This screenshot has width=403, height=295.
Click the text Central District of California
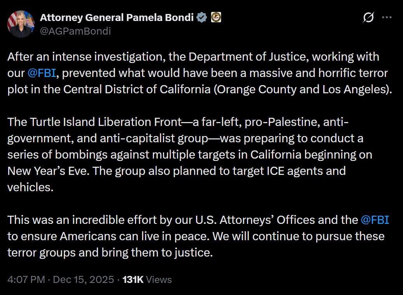[x=137, y=89]
